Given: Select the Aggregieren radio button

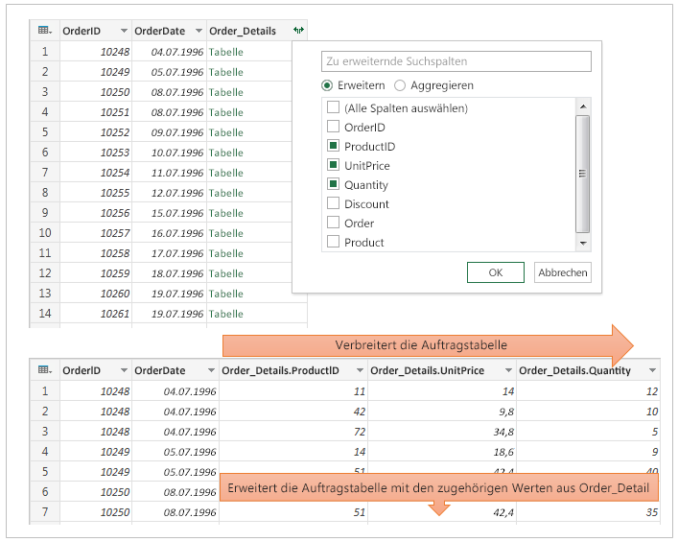Looking at the screenshot, I should [400, 85].
